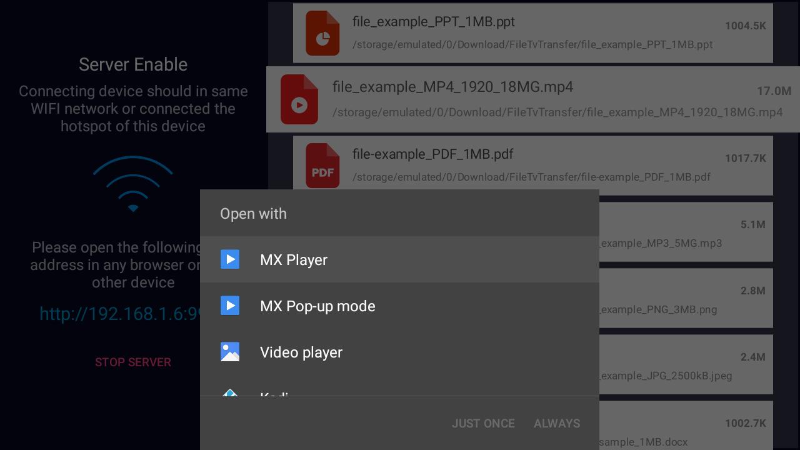Click the PNG_3MB.png file row

click(686, 297)
